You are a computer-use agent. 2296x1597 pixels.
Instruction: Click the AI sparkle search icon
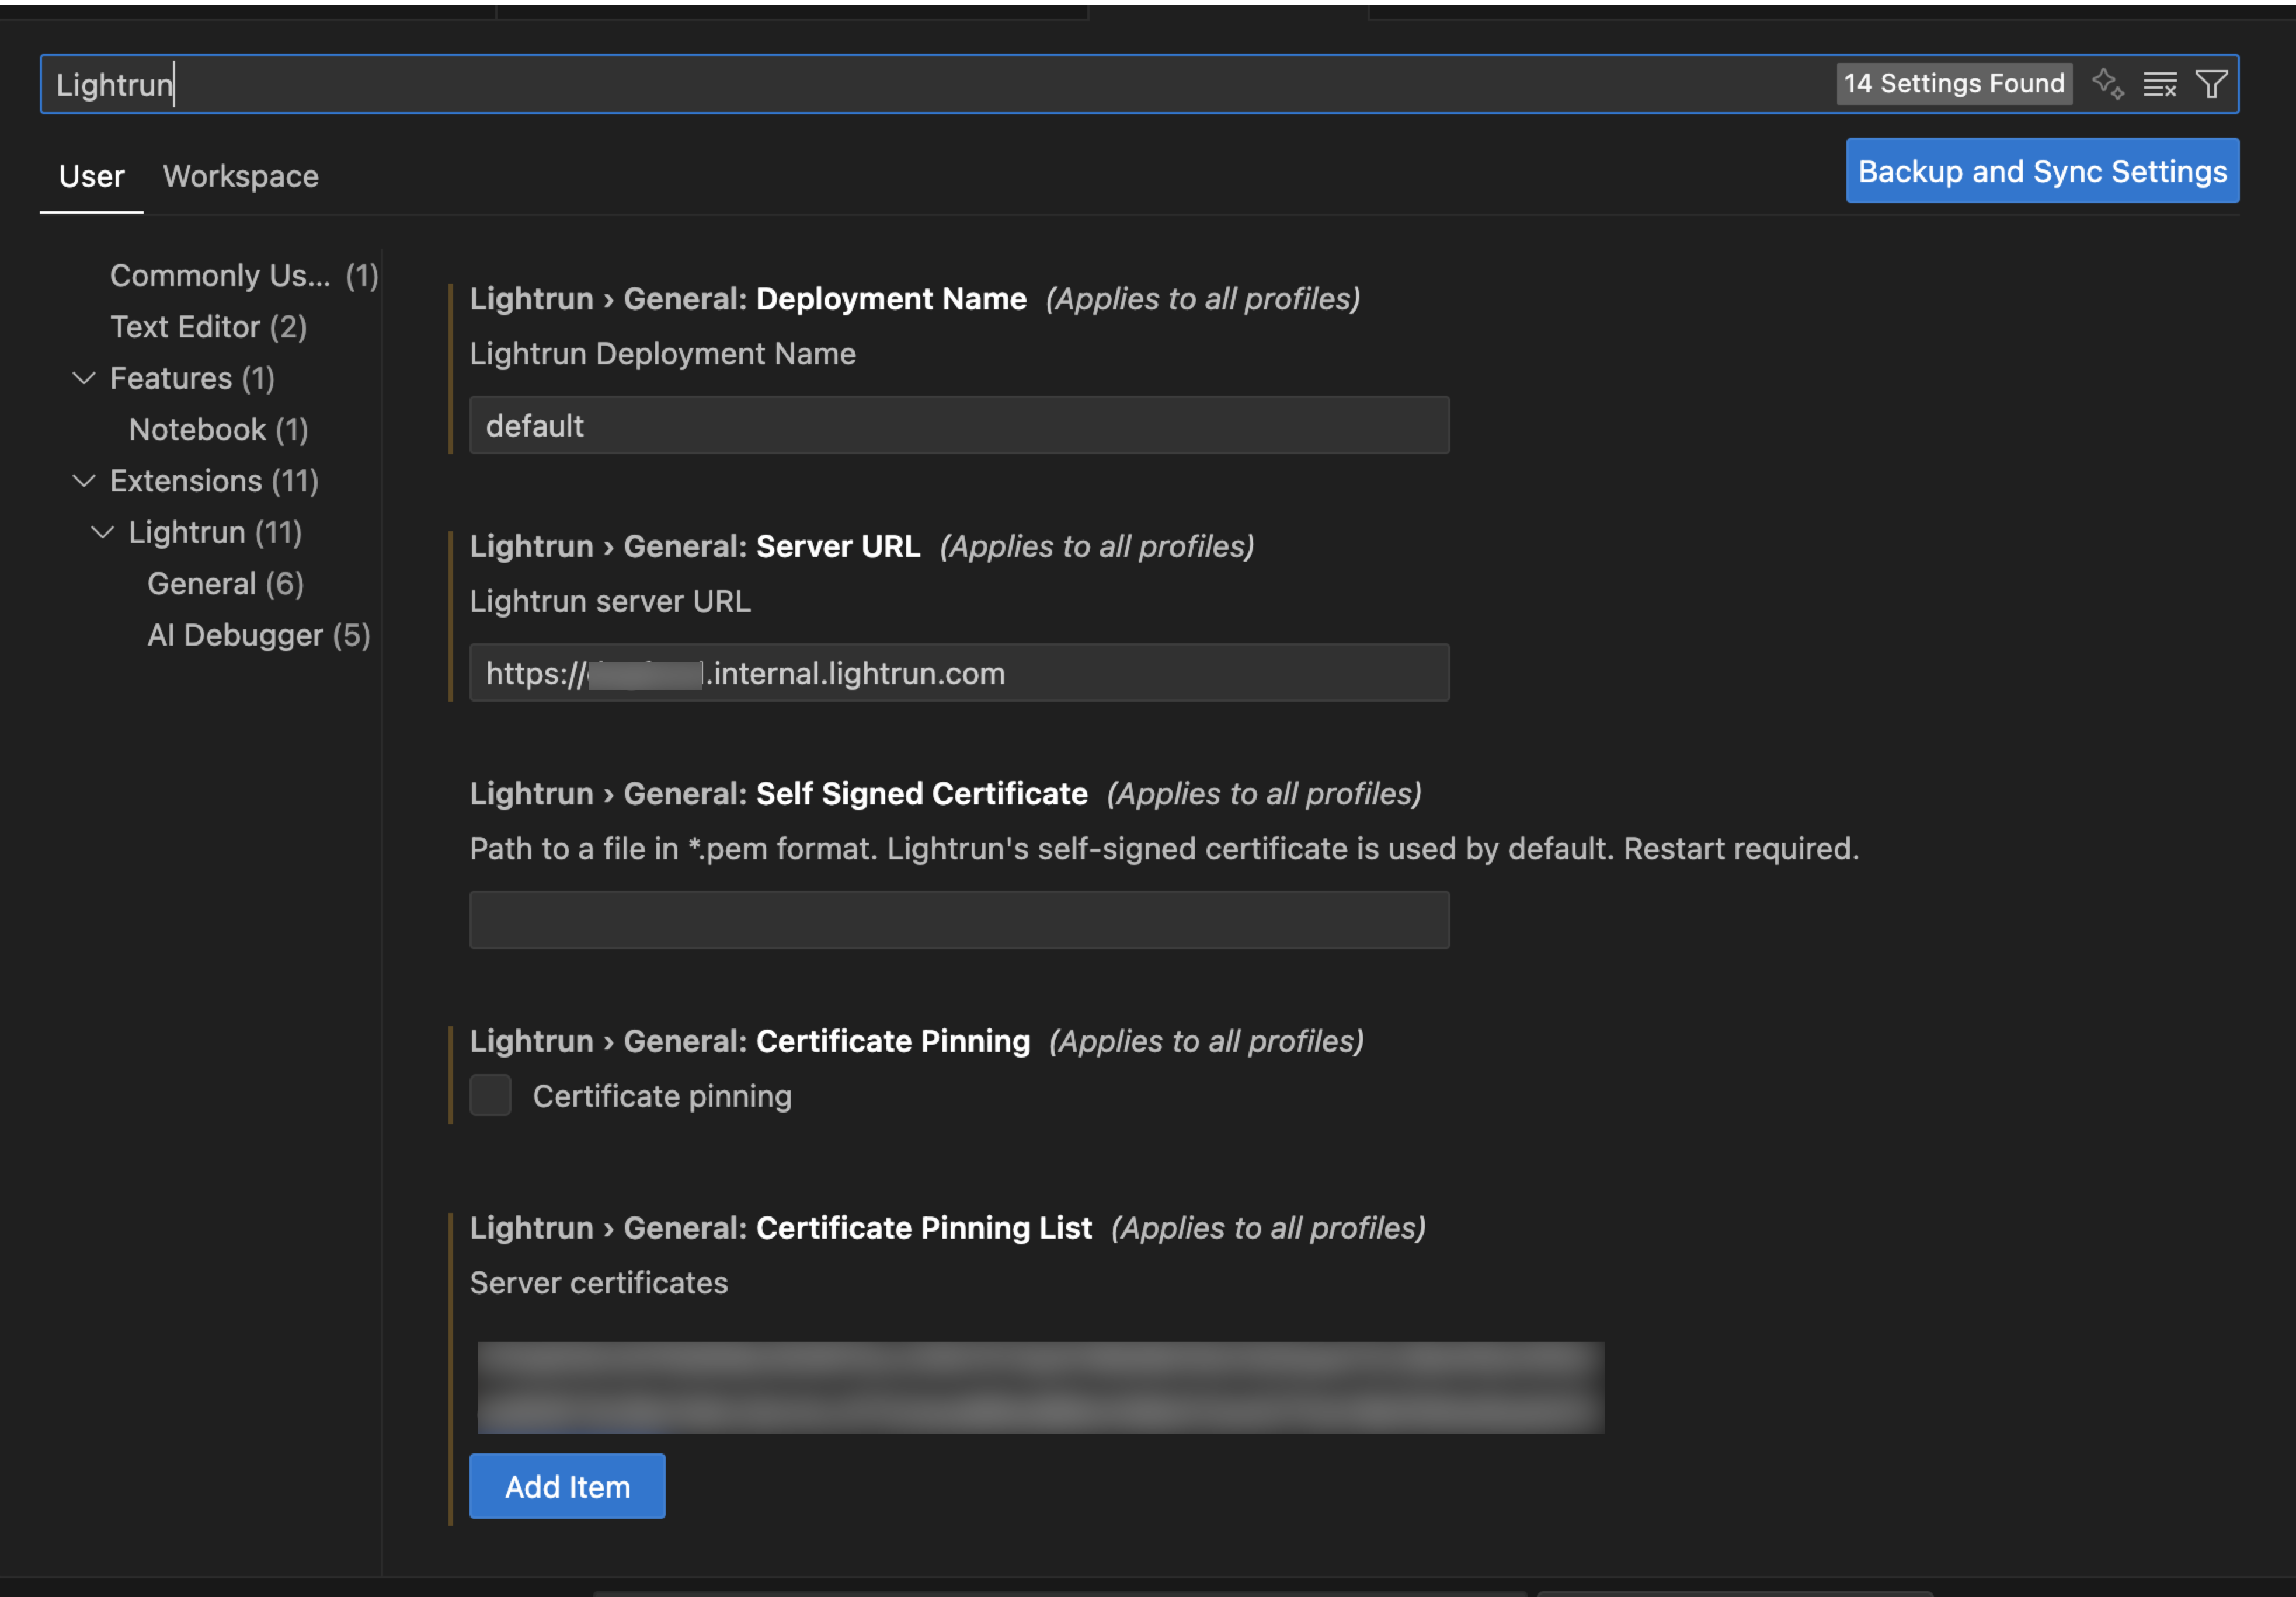pos(2107,83)
